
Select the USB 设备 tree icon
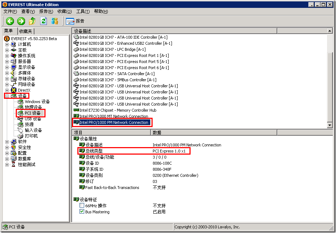(x=20, y=119)
